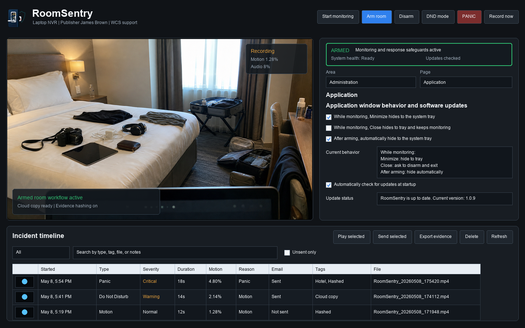Click Record now
This screenshot has width=525, height=328.
coord(501,17)
